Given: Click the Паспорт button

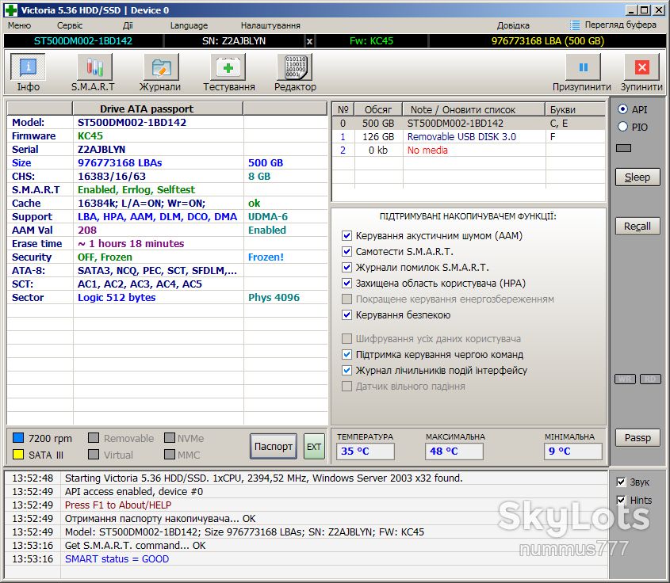Looking at the screenshot, I should pos(274,447).
